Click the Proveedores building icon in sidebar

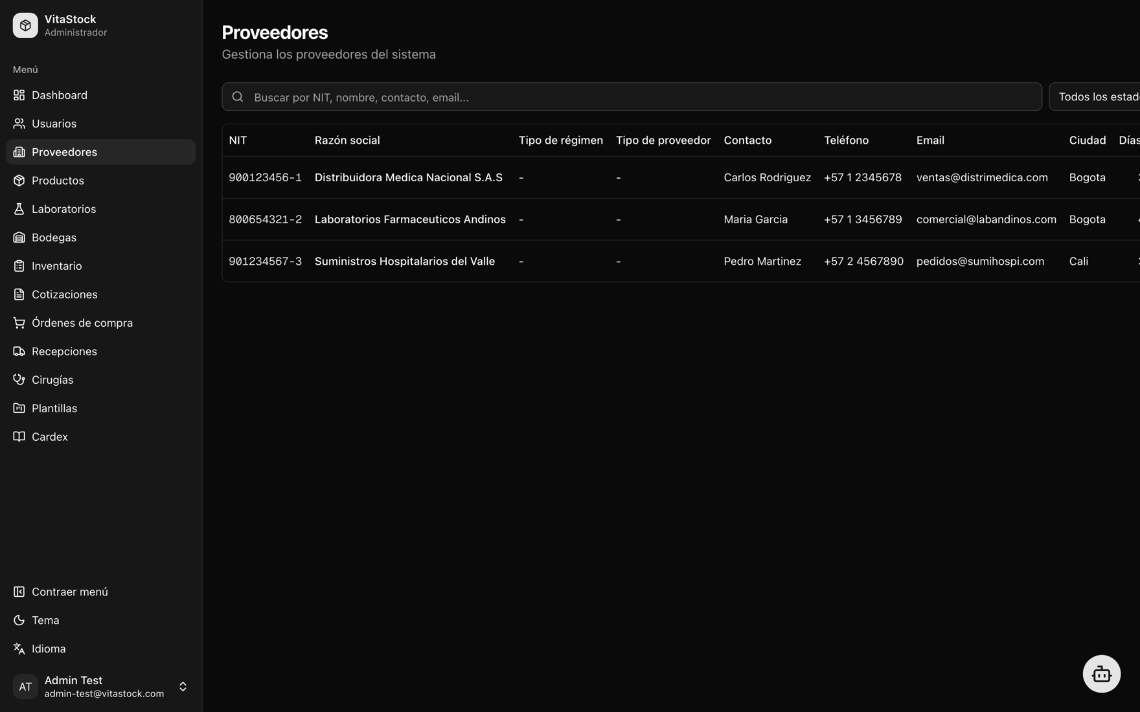pyautogui.click(x=19, y=152)
